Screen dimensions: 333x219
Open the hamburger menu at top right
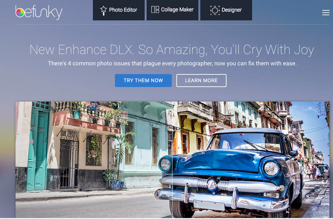326,13
